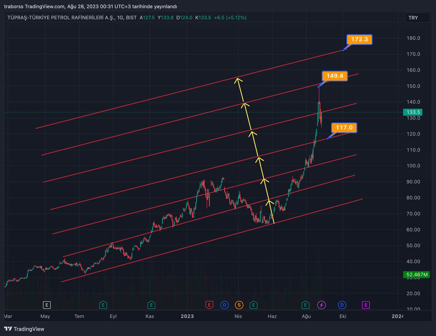Click the Tem time axis label

pos(79,316)
